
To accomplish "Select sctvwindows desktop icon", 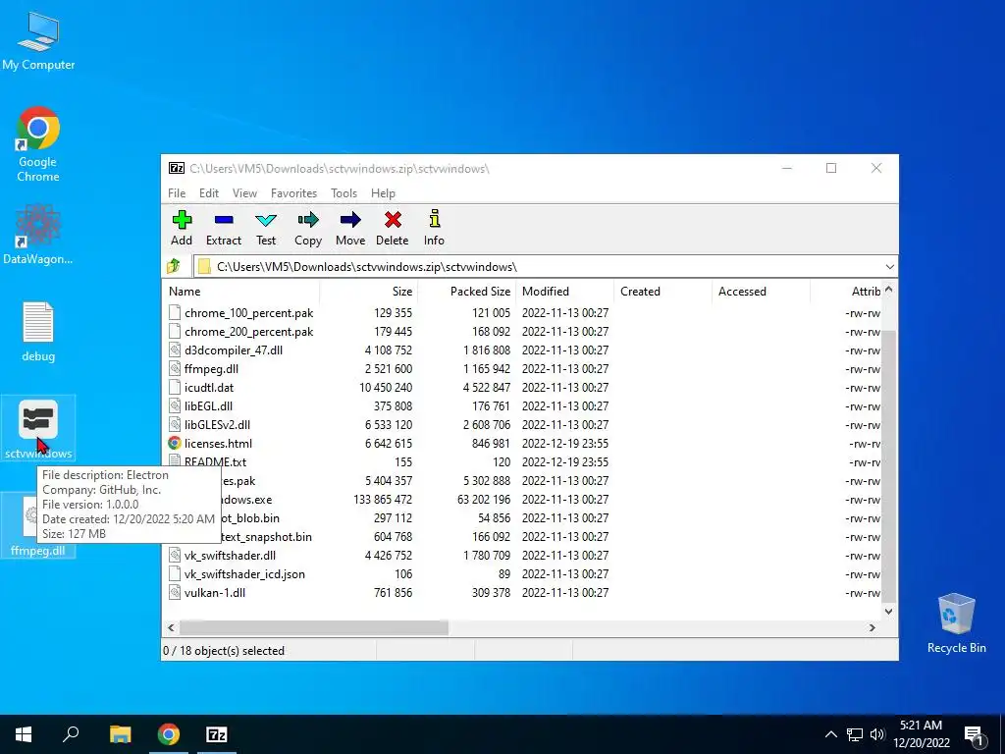I will point(38,428).
